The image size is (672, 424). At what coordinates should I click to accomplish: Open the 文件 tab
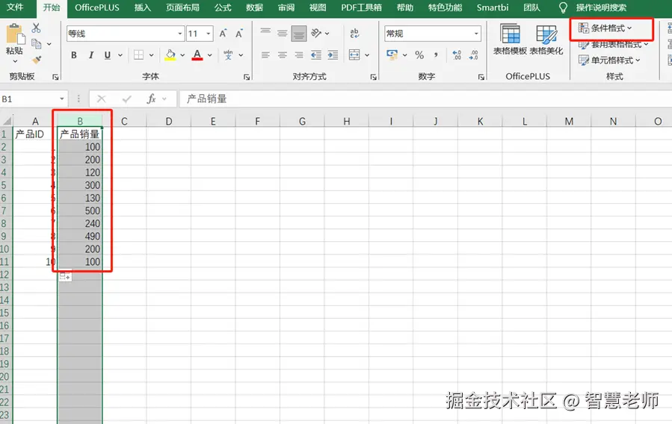15,7
